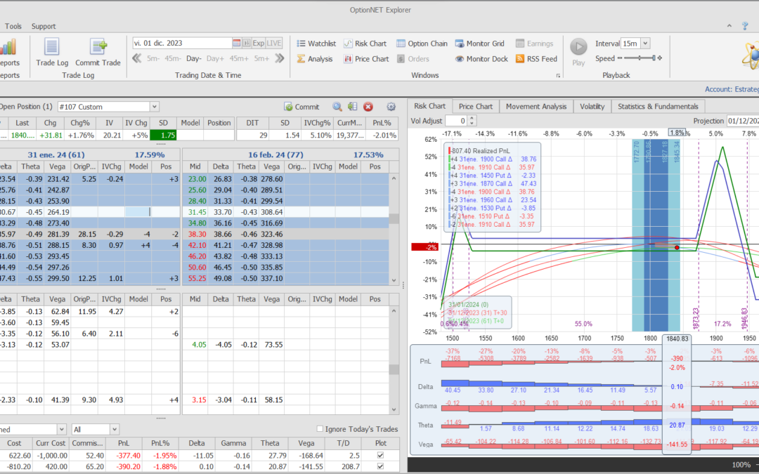Image resolution: width=759 pixels, height=474 pixels.
Task: Open the Interval 15m dropdown
Action: tap(644, 44)
